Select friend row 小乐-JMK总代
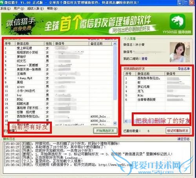Image resolution: width=196 pixels, height=178 pixels. [58, 91]
